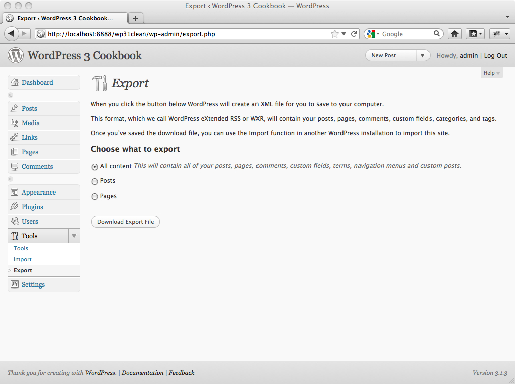Click the add-on icon at toolbar right end

coord(496,34)
